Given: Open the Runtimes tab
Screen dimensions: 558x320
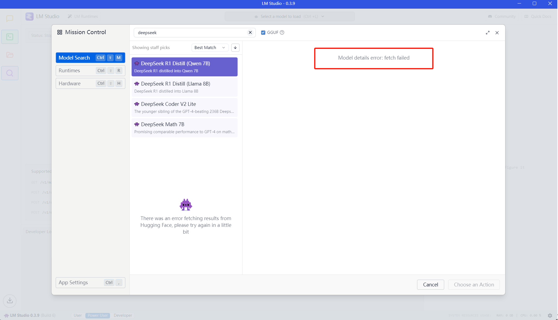Looking at the screenshot, I should pyautogui.click(x=90, y=71).
